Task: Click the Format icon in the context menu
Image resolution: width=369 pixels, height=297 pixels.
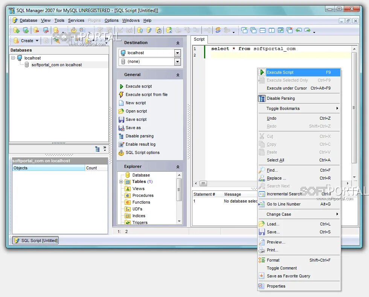Action: pyautogui.click(x=262, y=260)
